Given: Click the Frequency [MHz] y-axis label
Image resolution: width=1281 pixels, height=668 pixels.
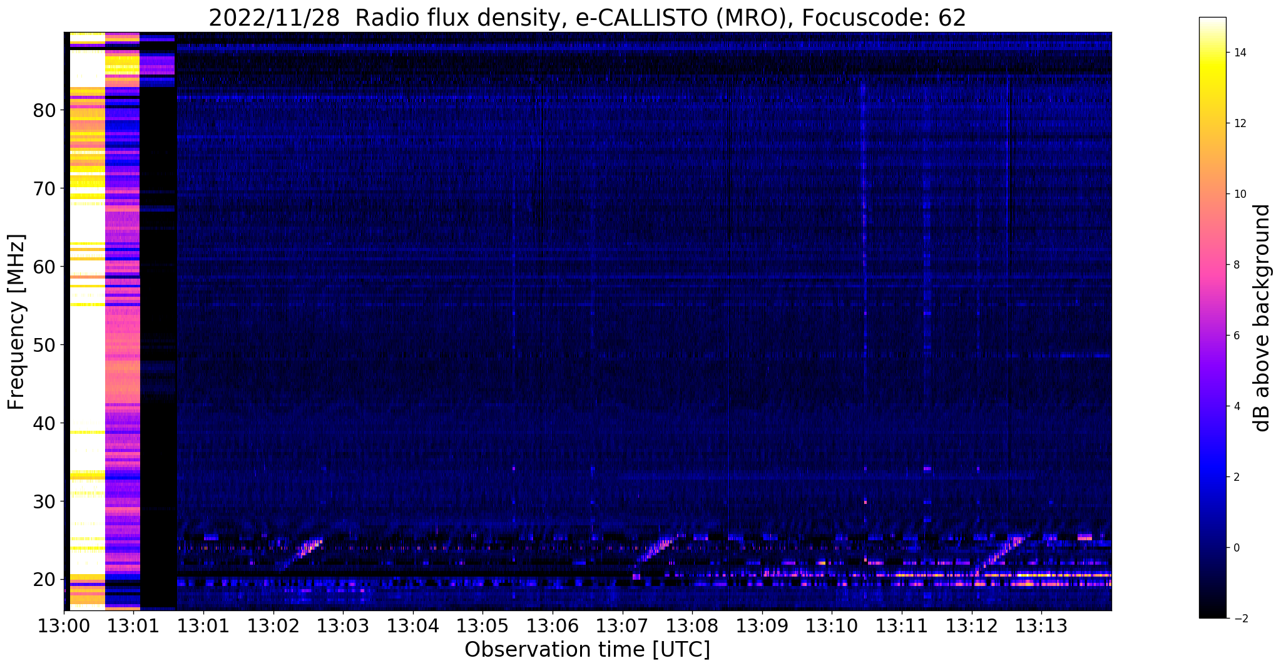Looking at the screenshot, I should click(17, 321).
